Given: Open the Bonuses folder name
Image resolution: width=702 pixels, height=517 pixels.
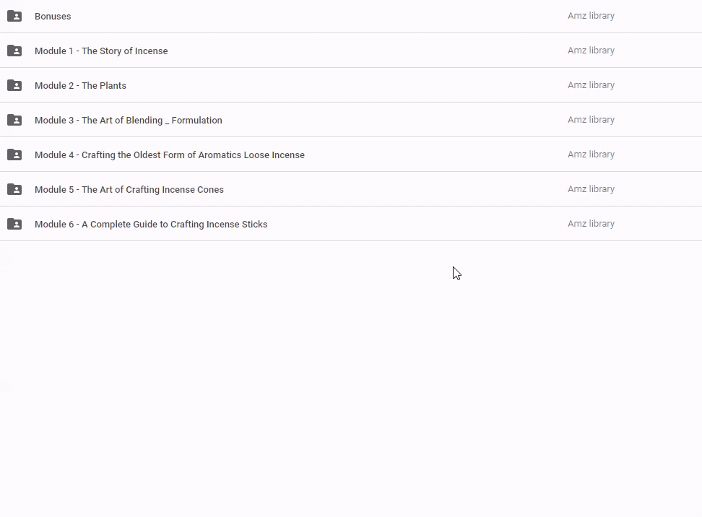Looking at the screenshot, I should (53, 16).
